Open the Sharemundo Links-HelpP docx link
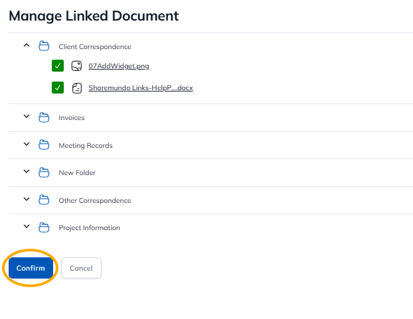This screenshot has height=319, width=413. tap(140, 88)
